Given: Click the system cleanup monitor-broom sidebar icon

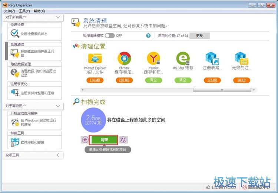Looking at the screenshot, I should pyautogui.click(x=15, y=54).
